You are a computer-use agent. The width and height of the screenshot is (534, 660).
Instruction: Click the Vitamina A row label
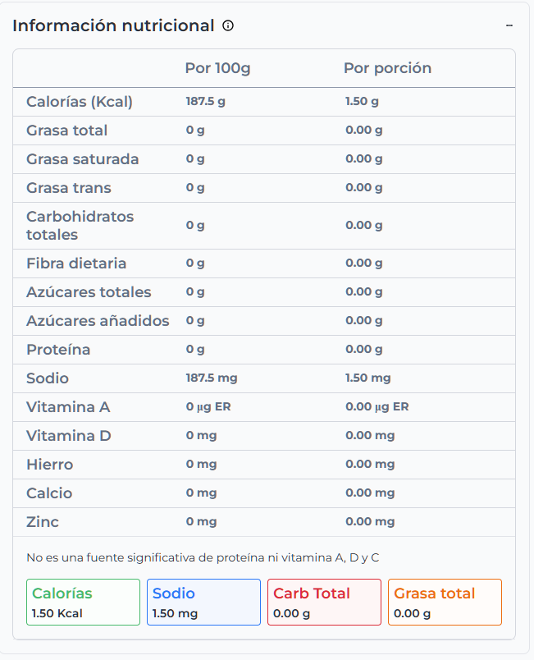point(68,407)
